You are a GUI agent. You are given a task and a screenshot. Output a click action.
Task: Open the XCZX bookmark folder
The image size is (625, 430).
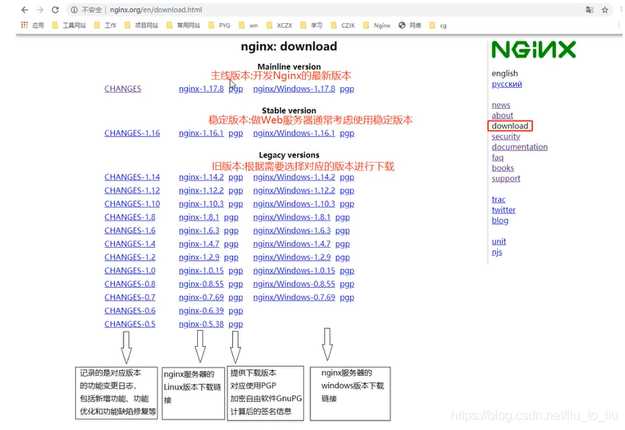point(279,25)
